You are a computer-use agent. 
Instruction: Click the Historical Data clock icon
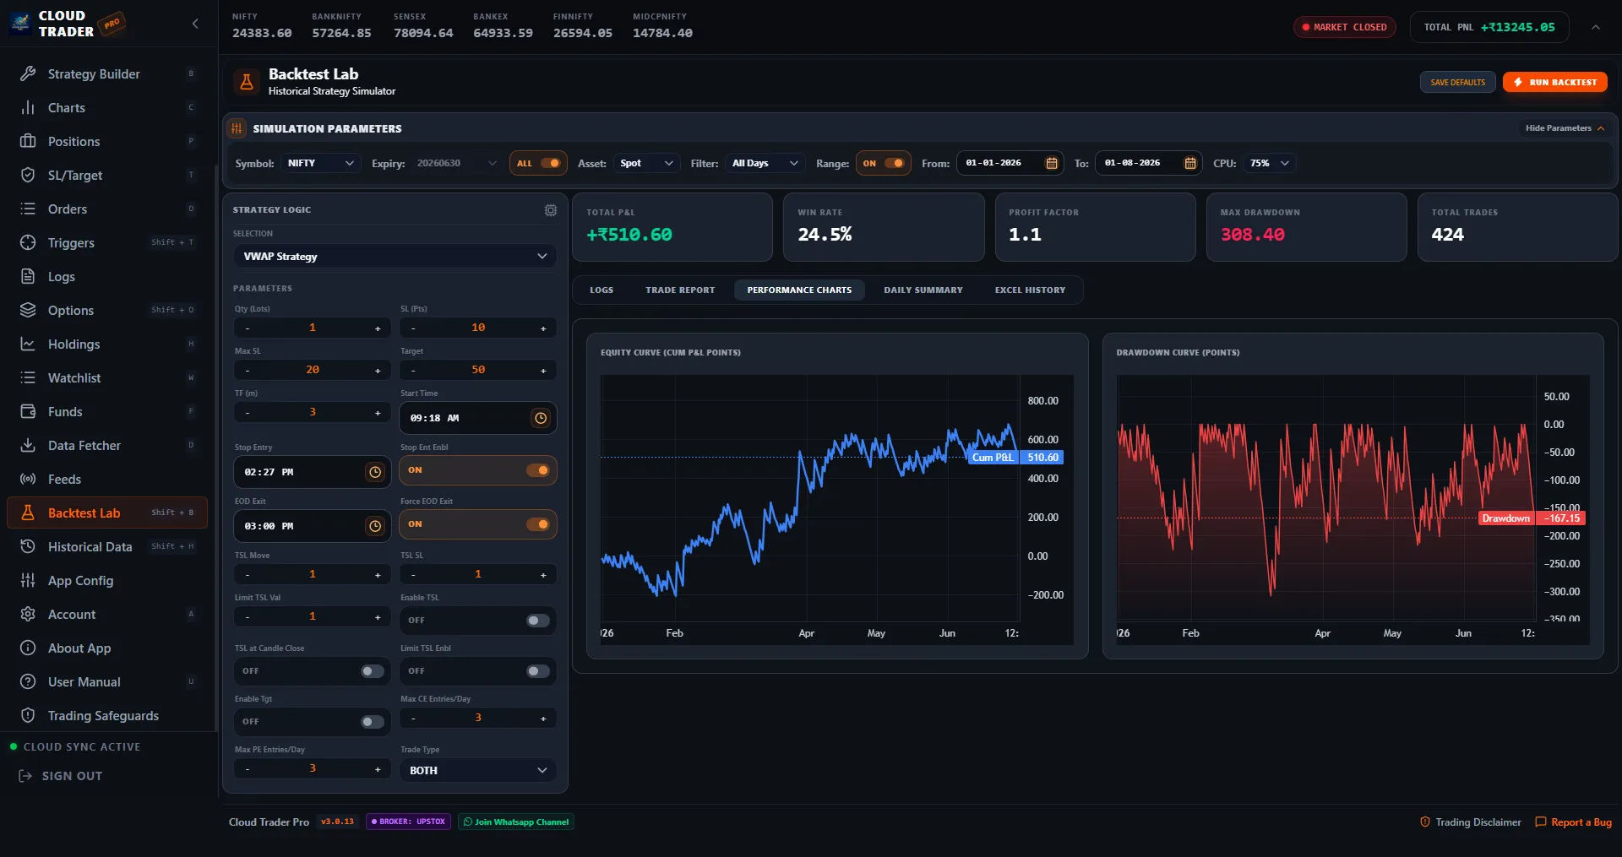click(28, 546)
